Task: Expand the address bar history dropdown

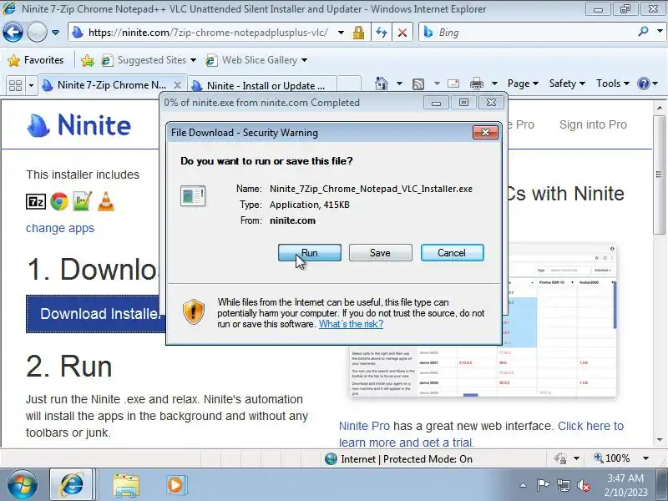Action: 341,33
